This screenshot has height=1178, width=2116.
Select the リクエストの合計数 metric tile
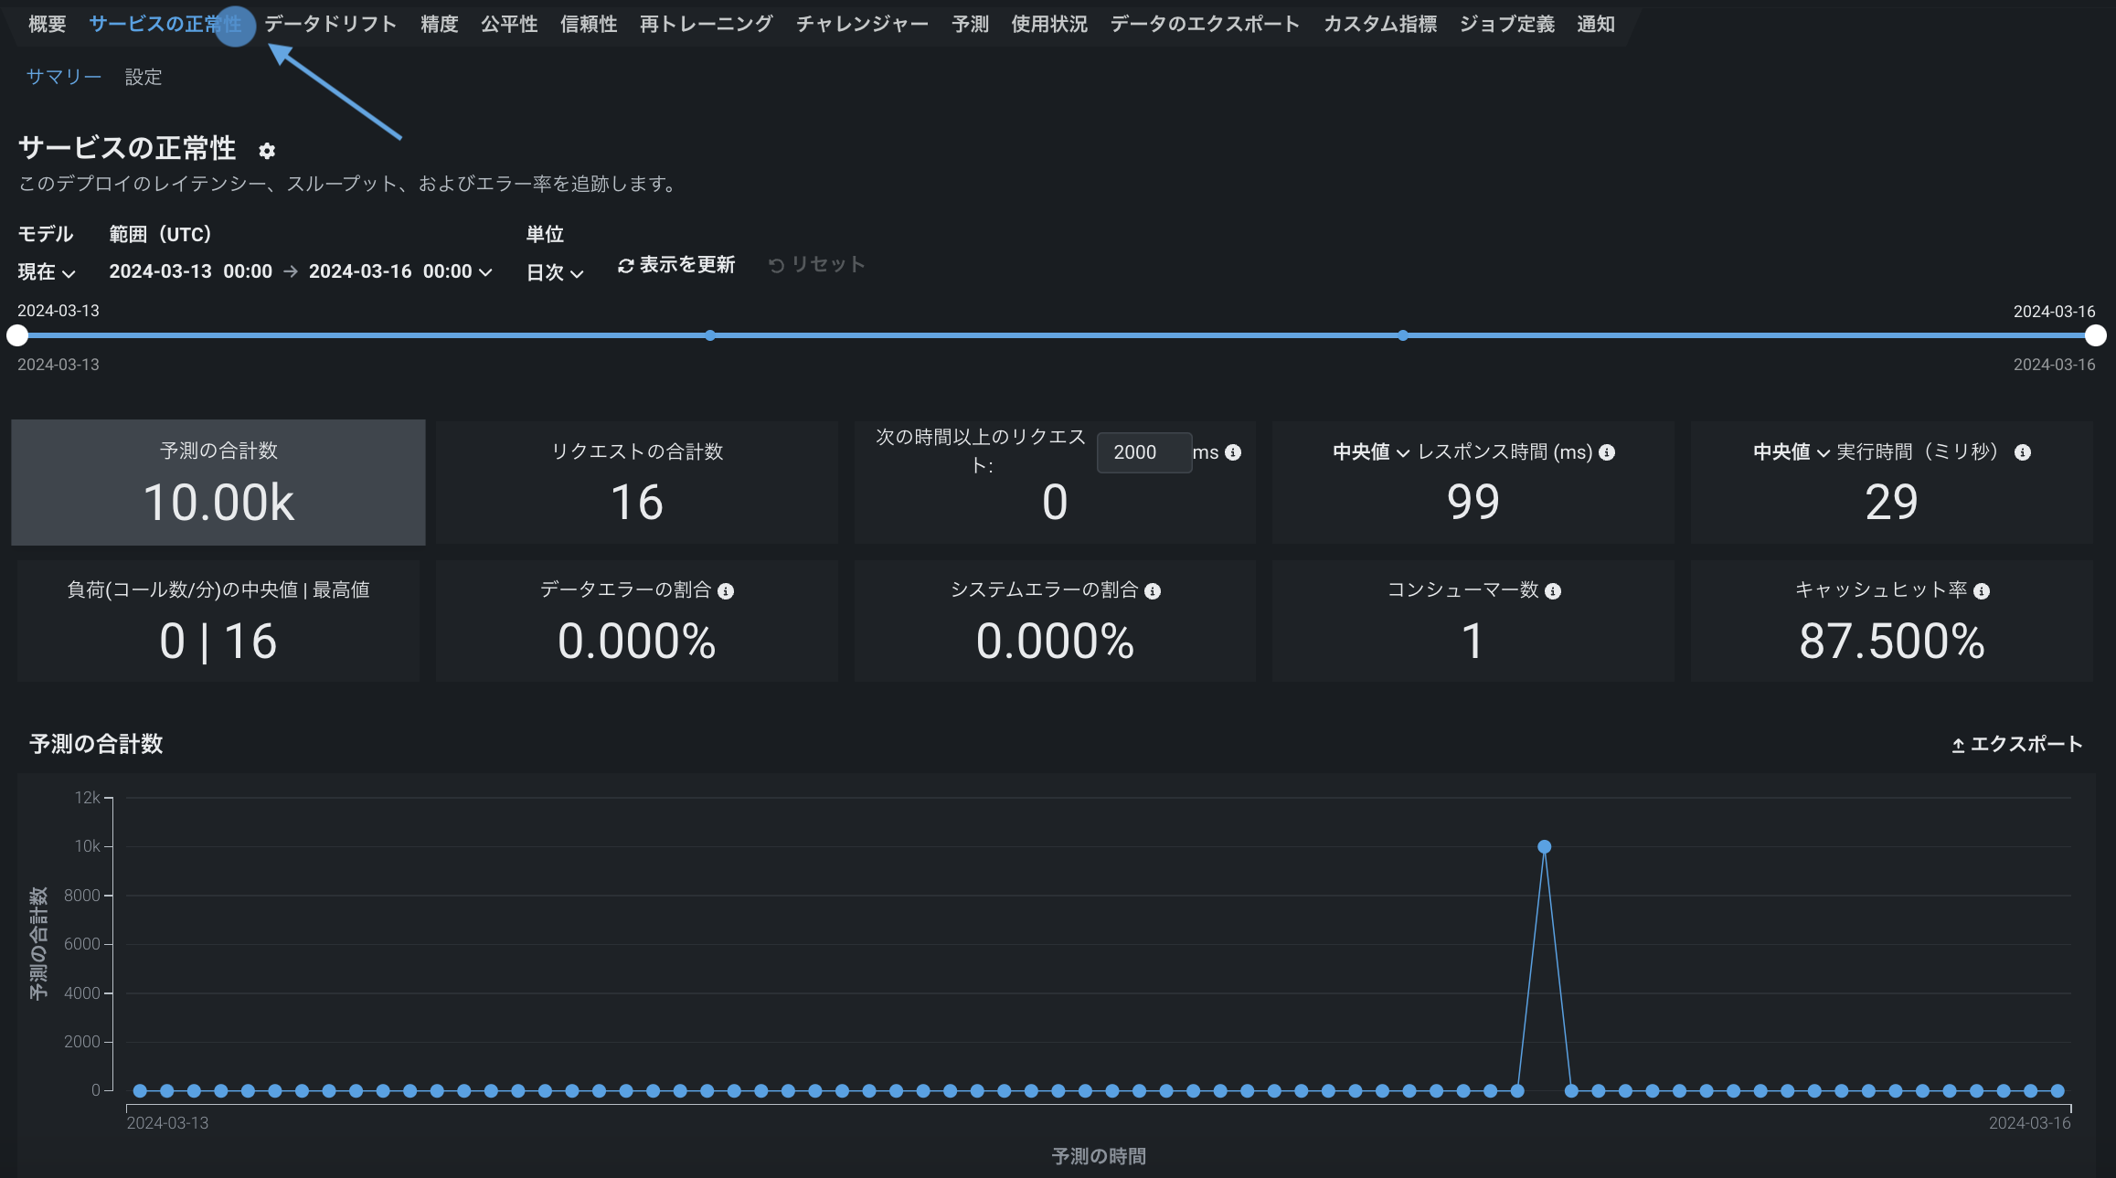[x=636, y=483]
